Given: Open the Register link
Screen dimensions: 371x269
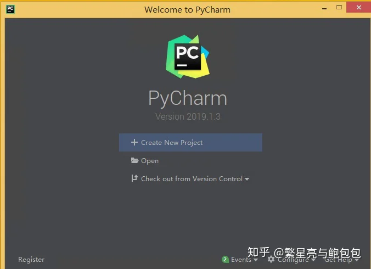Looking at the screenshot, I should [x=31, y=260].
